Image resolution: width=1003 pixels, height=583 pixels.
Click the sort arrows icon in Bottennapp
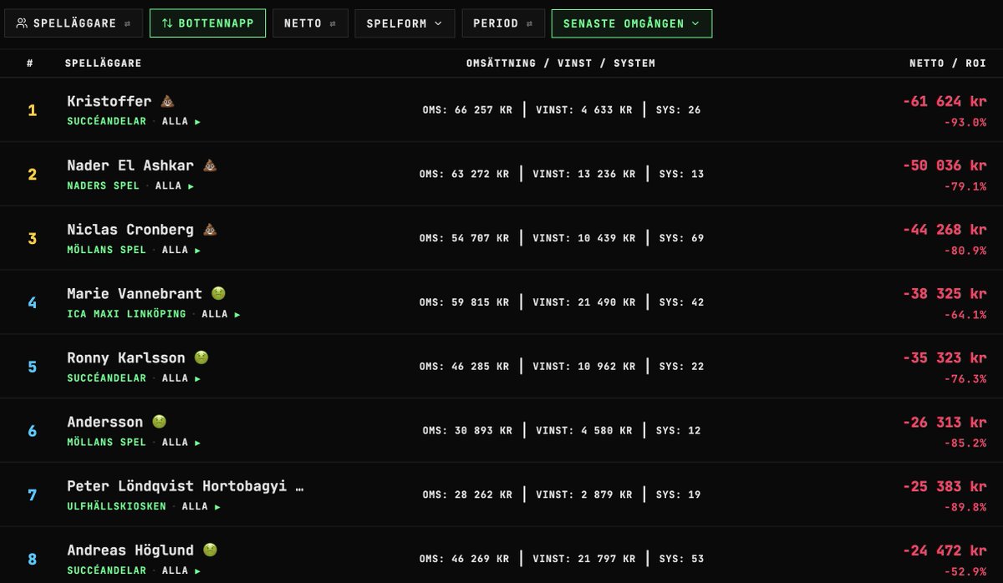point(167,23)
